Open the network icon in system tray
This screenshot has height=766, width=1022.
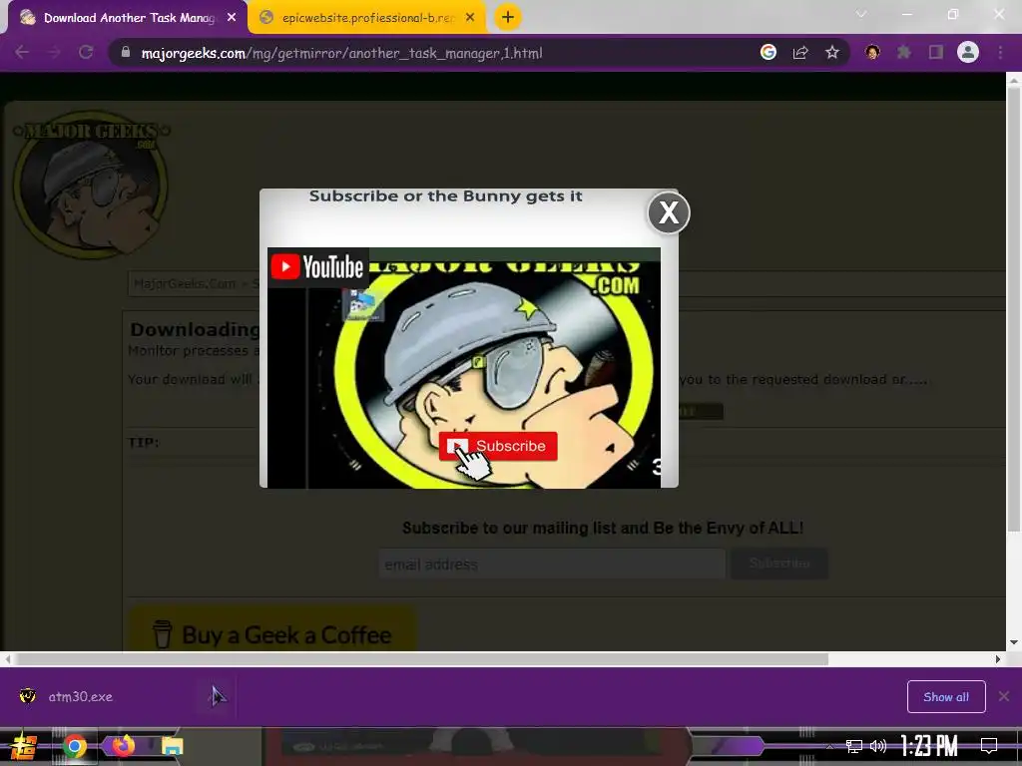[854, 746]
